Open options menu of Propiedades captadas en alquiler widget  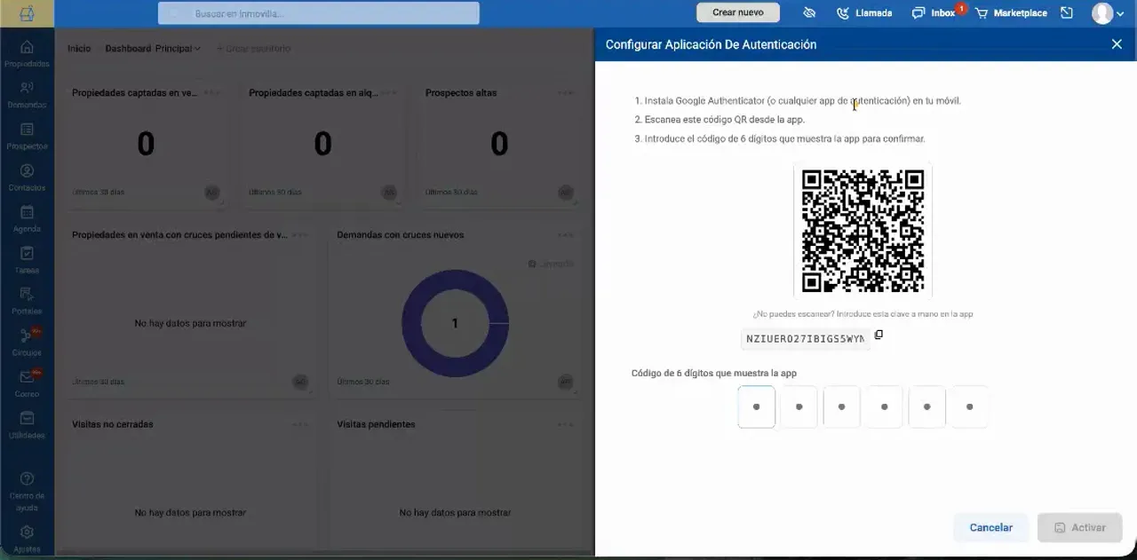tap(388, 92)
